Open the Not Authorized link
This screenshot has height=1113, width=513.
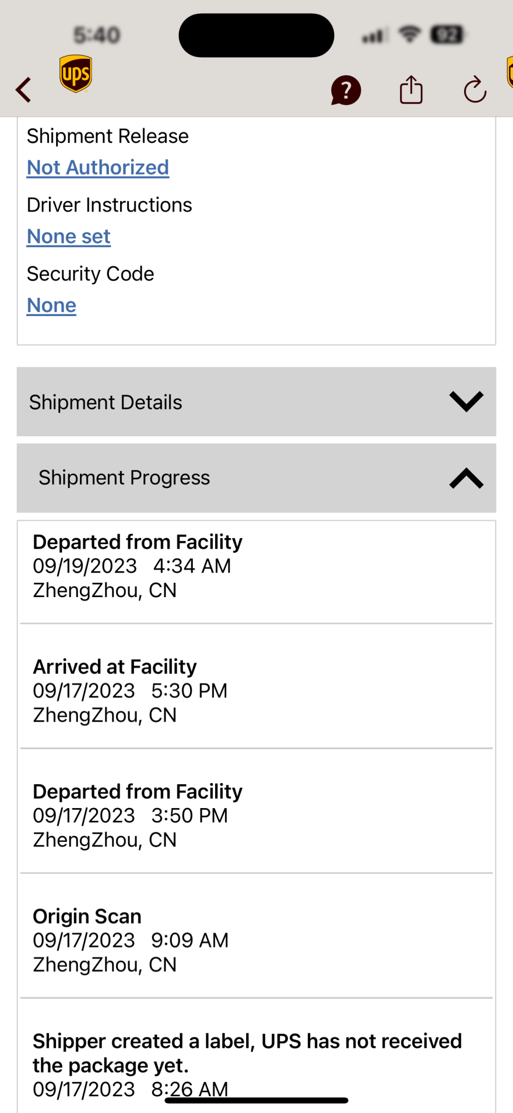click(x=98, y=168)
